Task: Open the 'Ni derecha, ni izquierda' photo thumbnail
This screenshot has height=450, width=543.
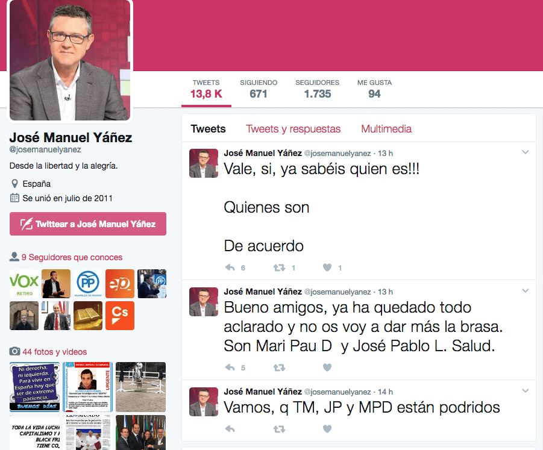Action: coord(34,387)
